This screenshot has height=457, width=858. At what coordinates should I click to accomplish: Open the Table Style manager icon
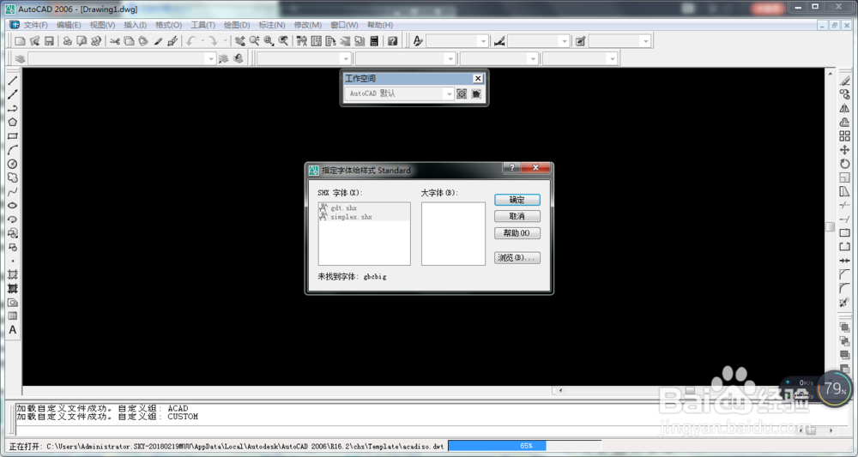click(x=581, y=41)
